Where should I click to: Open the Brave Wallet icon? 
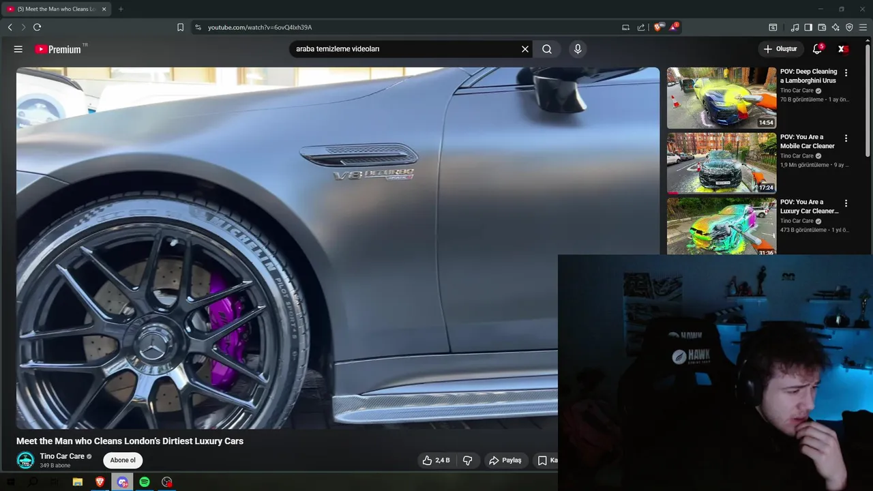[x=822, y=27]
